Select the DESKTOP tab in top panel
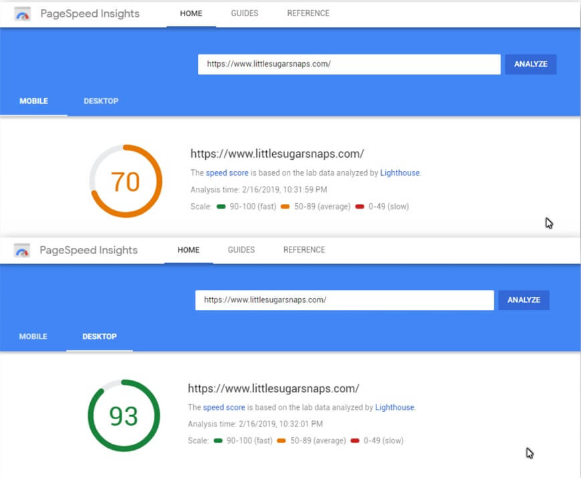This screenshot has height=478, width=581. [x=101, y=101]
